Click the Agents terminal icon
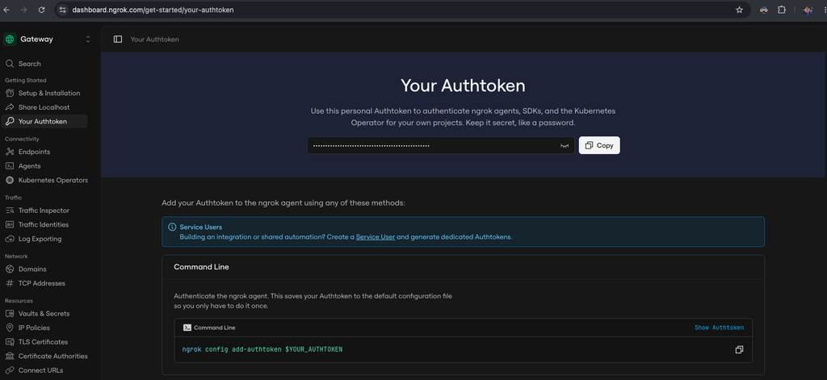 pyautogui.click(x=10, y=166)
